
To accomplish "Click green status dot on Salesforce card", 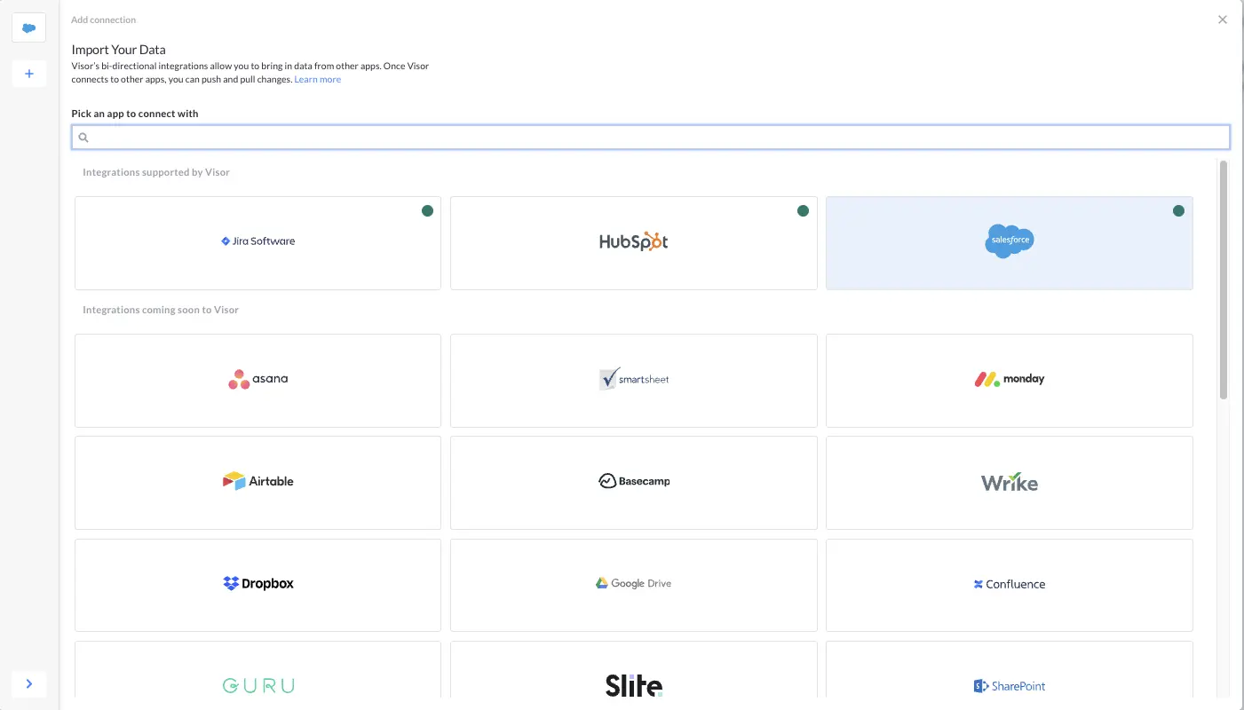I will tap(1178, 211).
